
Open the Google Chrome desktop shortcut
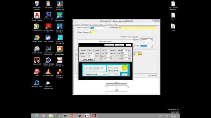click(x=37, y=39)
